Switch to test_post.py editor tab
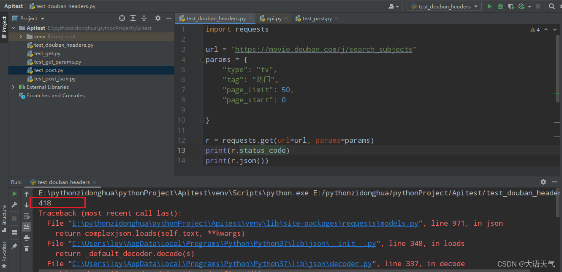Image resolution: width=562 pixels, height=272 pixels. pyautogui.click(x=317, y=19)
